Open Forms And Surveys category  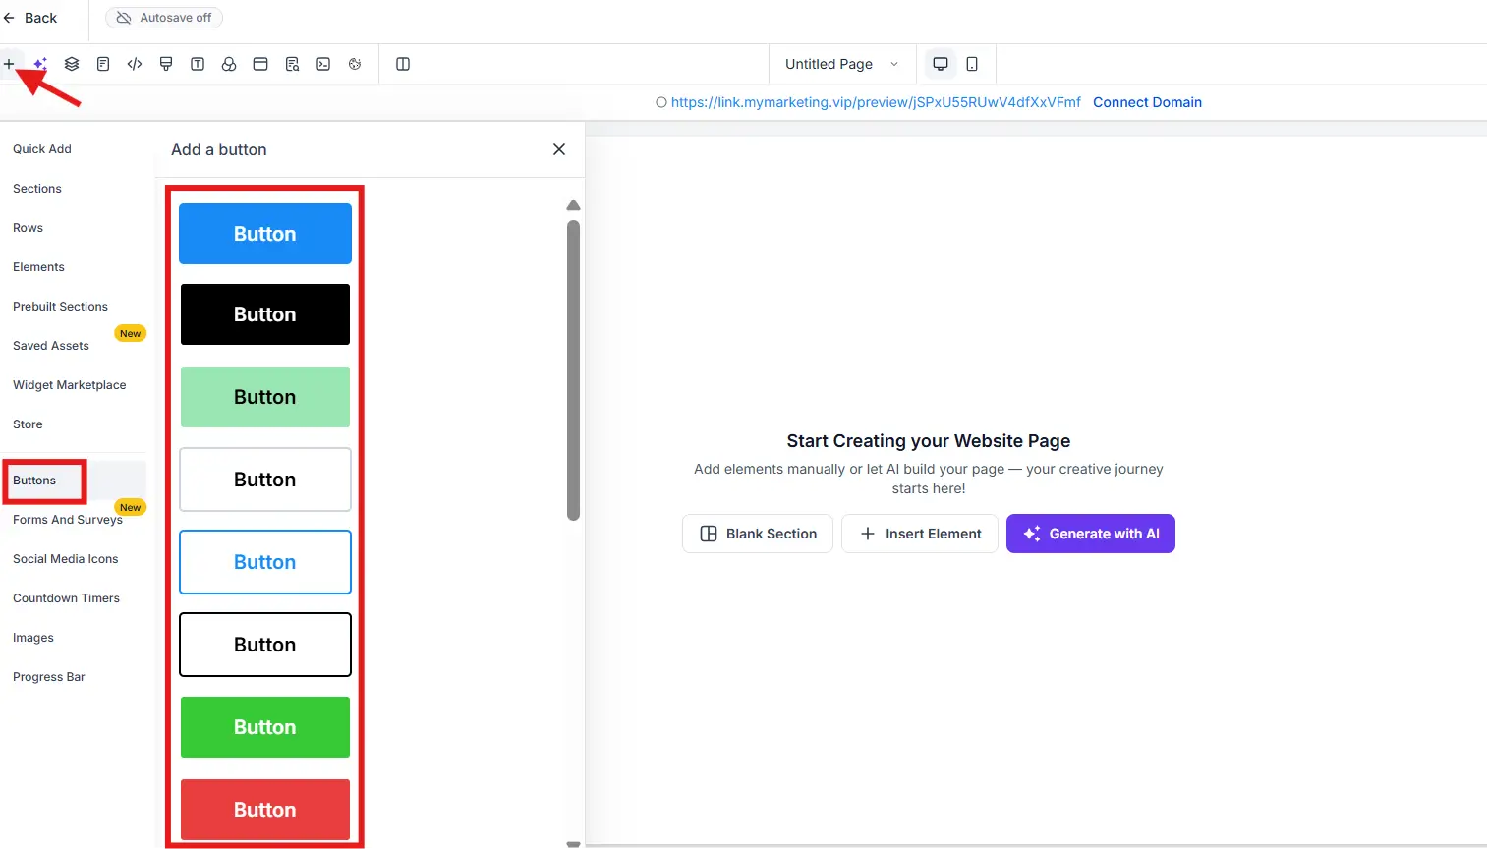pos(68,520)
